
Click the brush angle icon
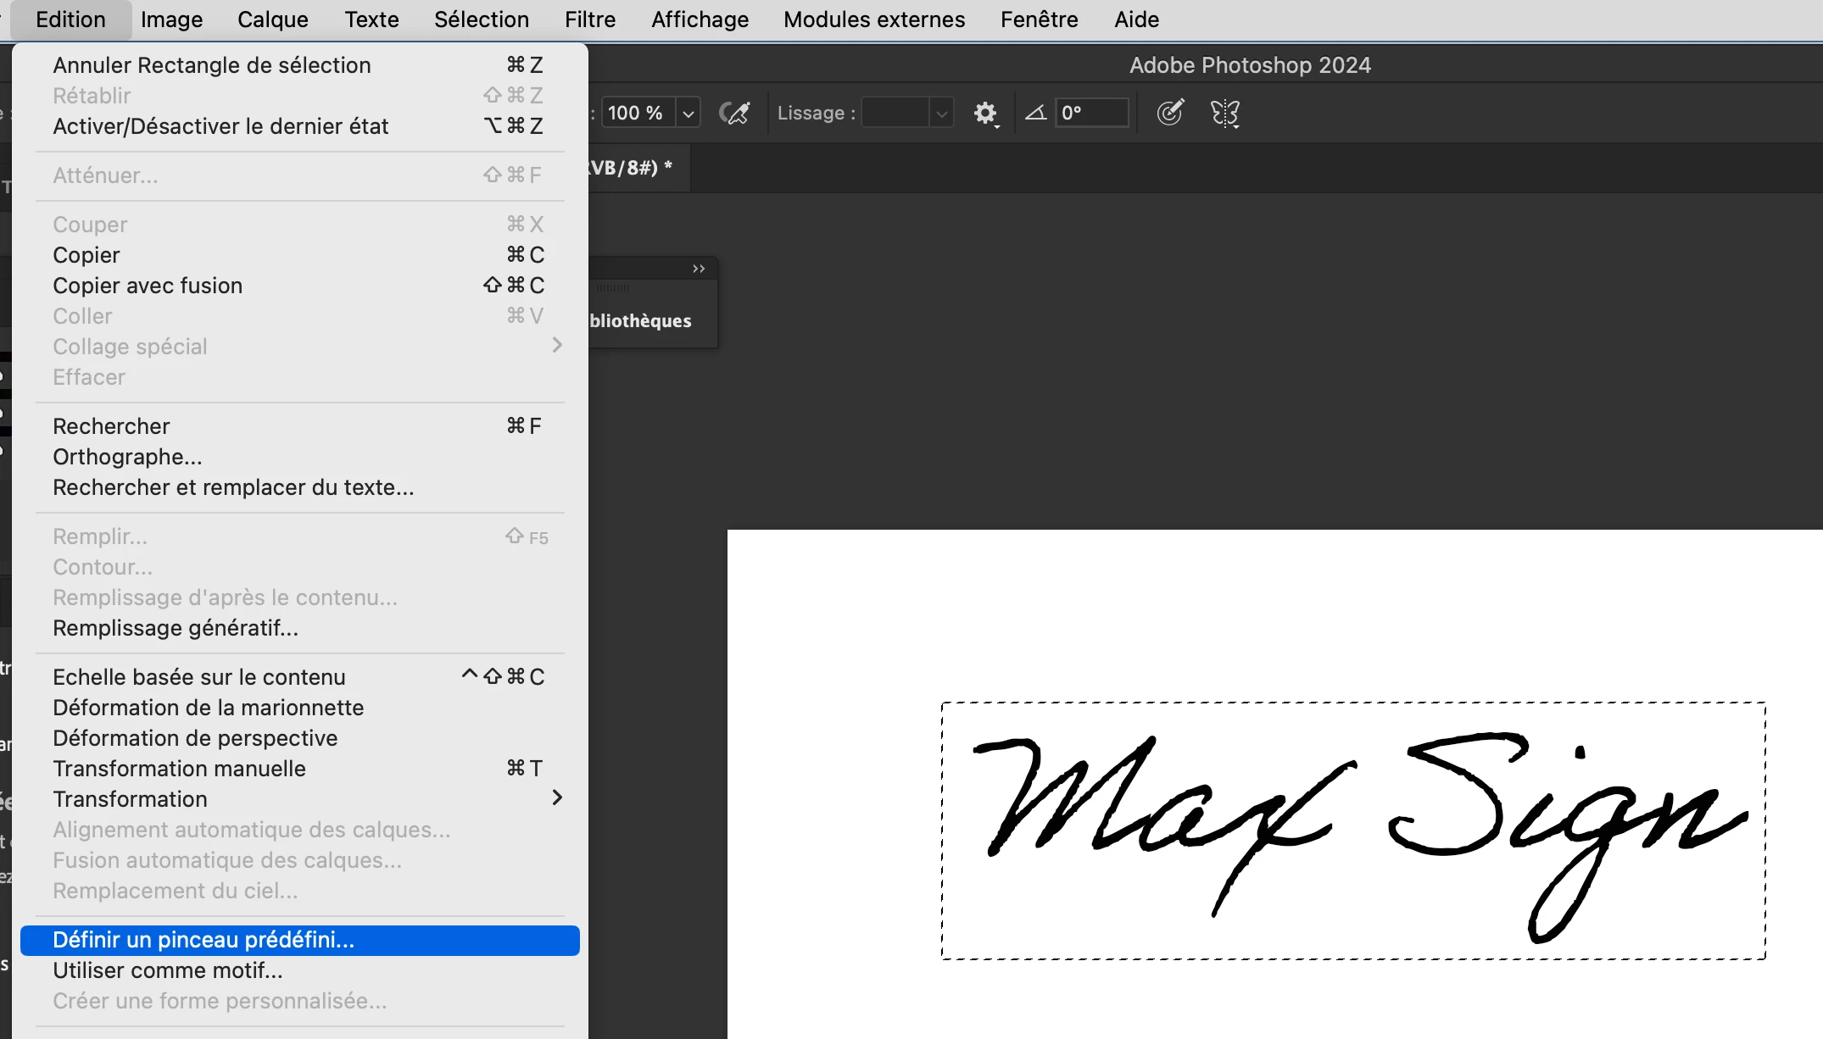coord(1035,113)
